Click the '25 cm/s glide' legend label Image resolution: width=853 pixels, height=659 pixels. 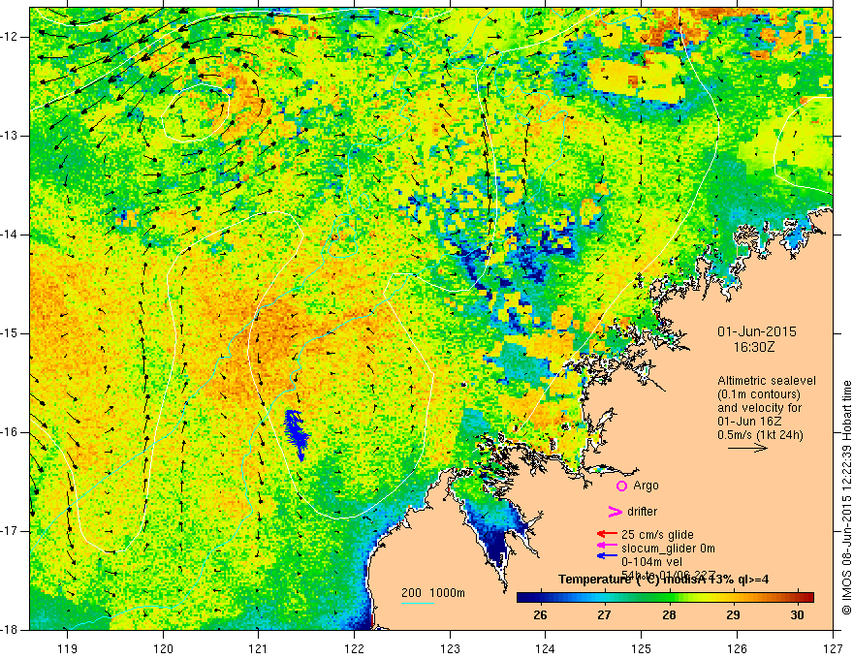[x=657, y=535]
